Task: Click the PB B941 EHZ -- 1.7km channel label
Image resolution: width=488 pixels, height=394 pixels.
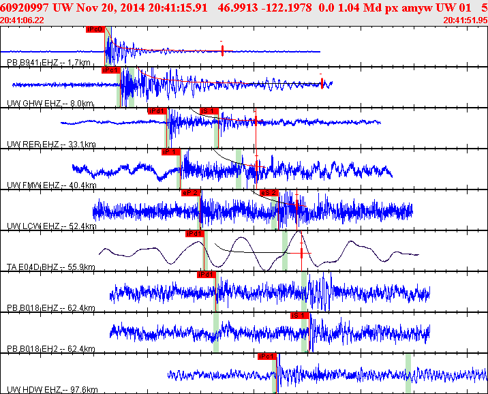Action: pos(48,63)
